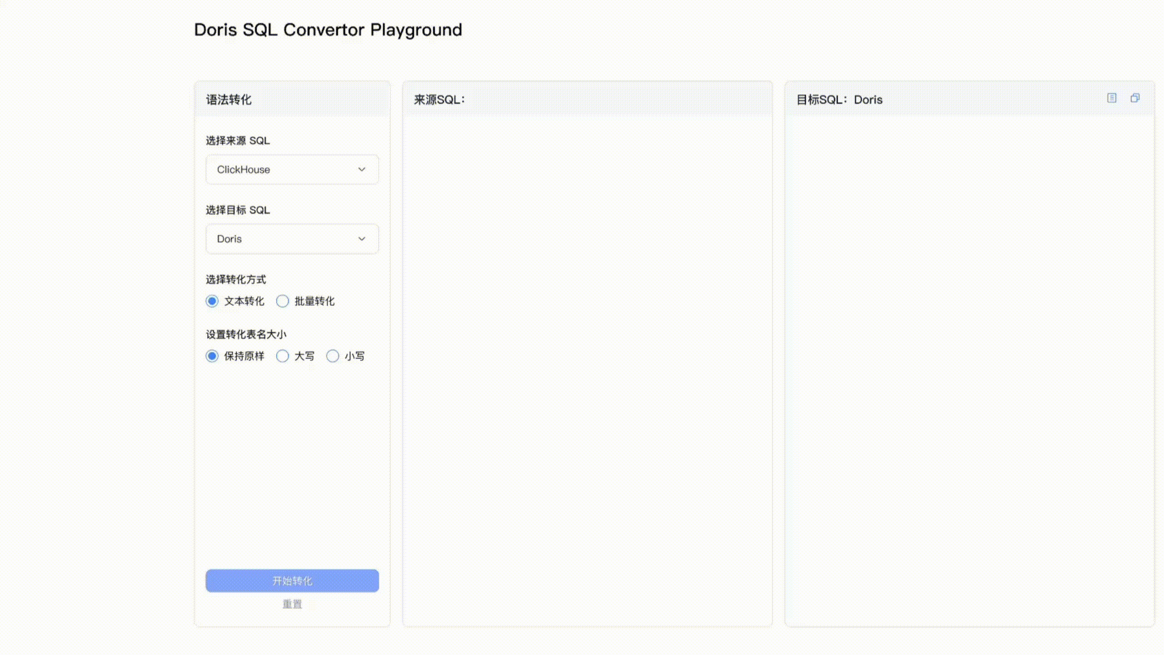Click the 设置转化表名大小 section label
Image resolution: width=1164 pixels, height=655 pixels.
click(246, 334)
